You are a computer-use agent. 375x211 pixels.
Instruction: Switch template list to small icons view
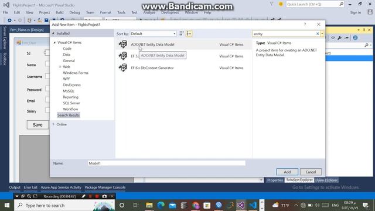pyautogui.click(x=189, y=34)
